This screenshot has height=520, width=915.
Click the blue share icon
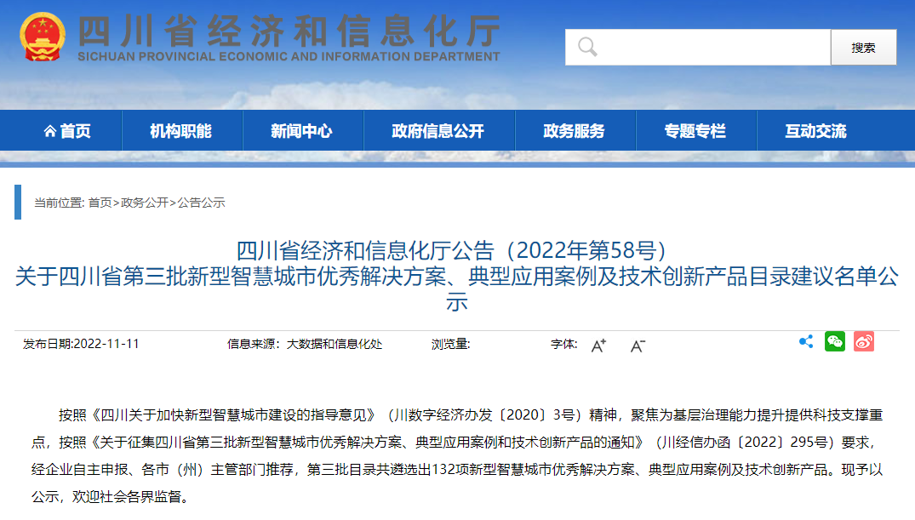pos(806,342)
